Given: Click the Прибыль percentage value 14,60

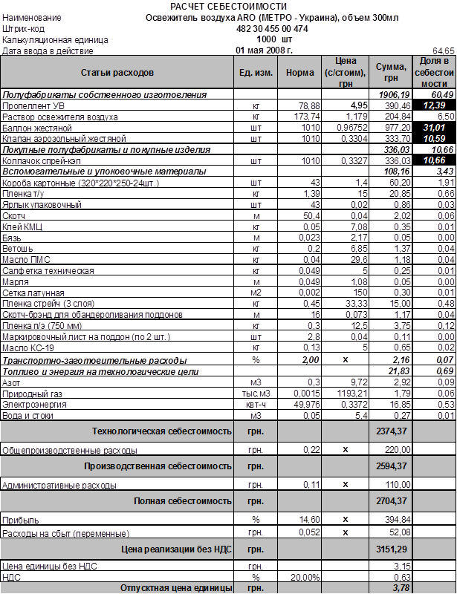Looking at the screenshot, I should [x=299, y=519].
